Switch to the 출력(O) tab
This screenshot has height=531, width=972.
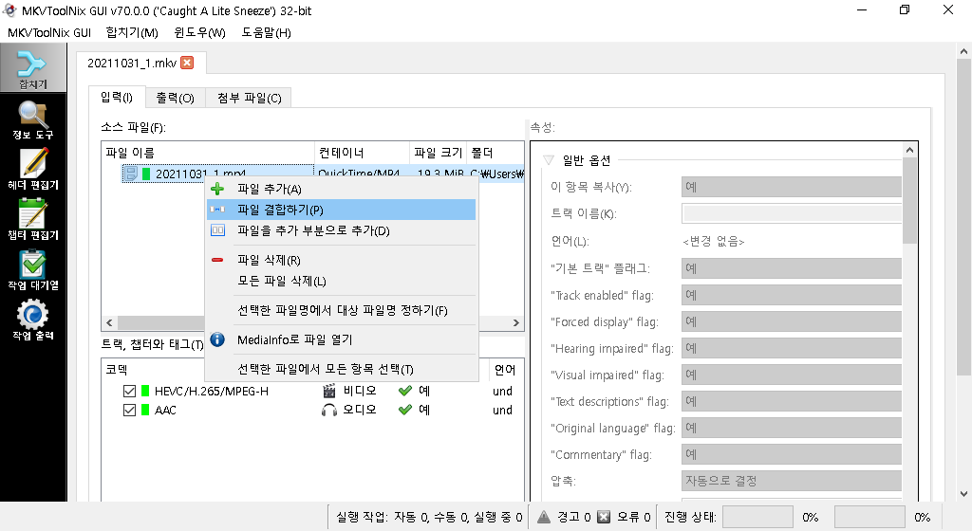(175, 98)
